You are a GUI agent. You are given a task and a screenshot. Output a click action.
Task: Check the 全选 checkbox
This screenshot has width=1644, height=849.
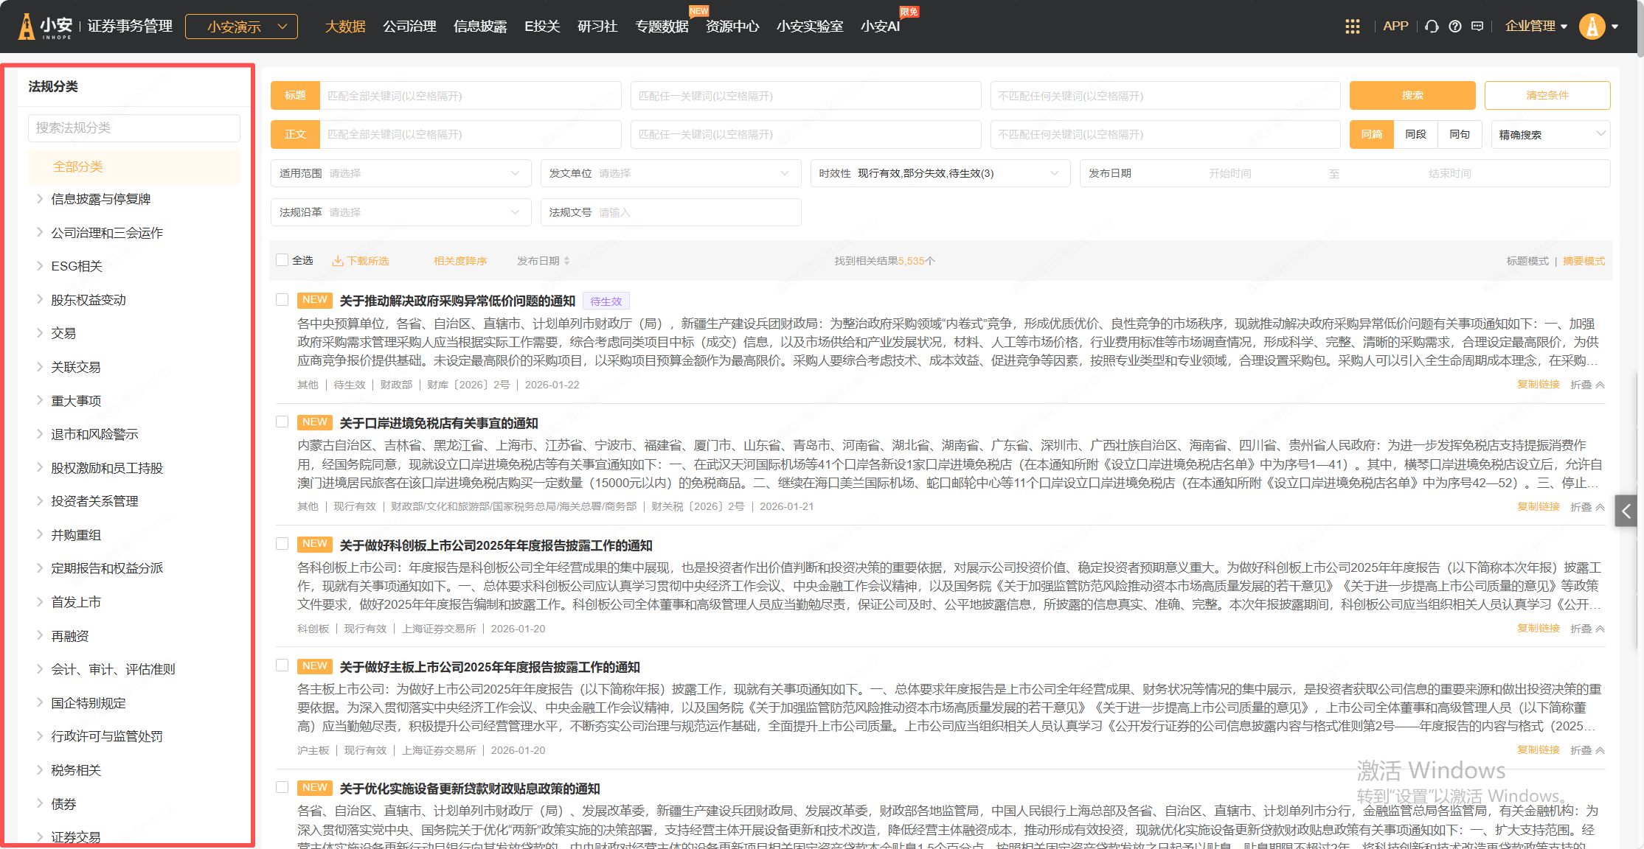282,260
